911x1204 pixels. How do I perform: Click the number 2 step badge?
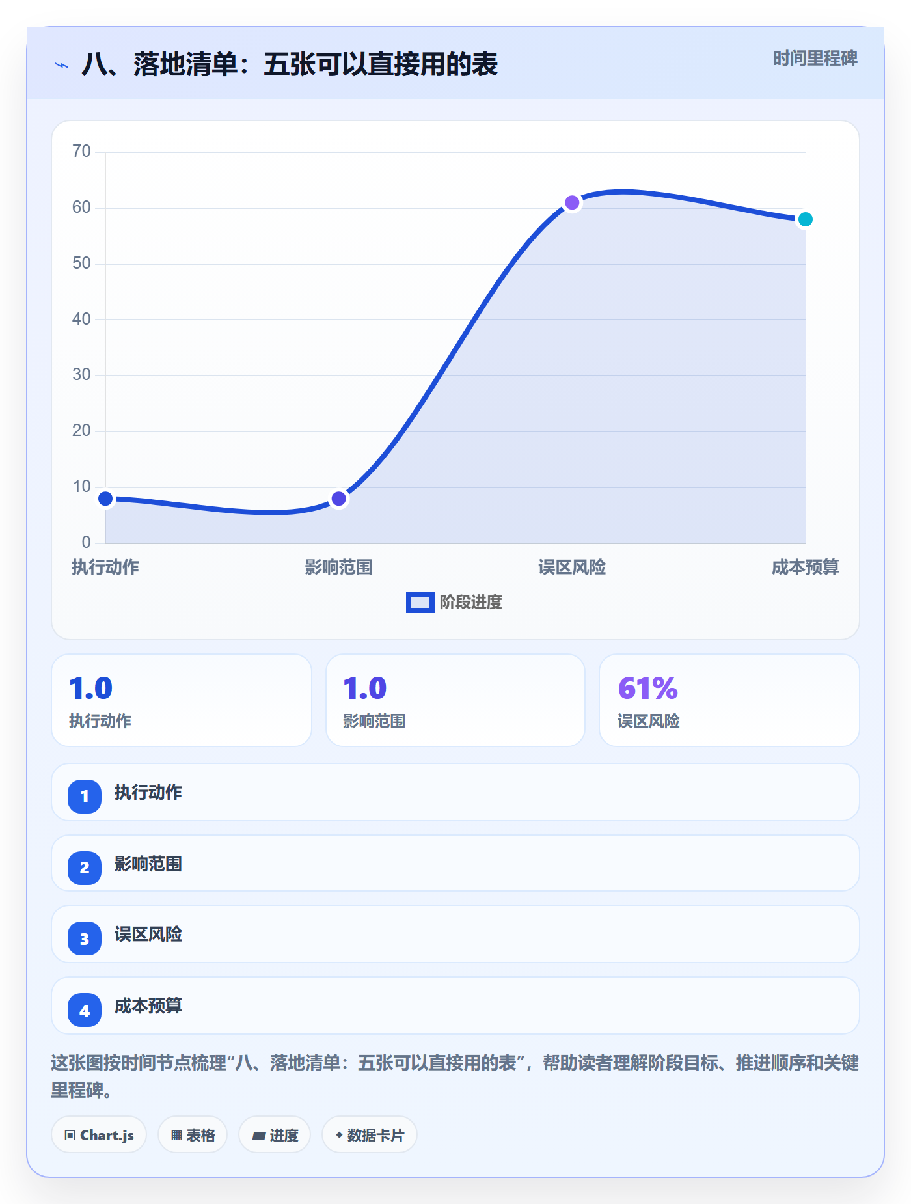point(85,868)
